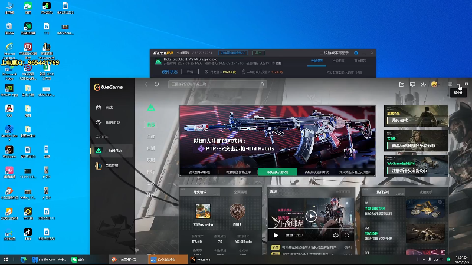Viewport: 472px width, 265px height.
Task: Select 攻略 in game side navigation
Action: coord(151,160)
